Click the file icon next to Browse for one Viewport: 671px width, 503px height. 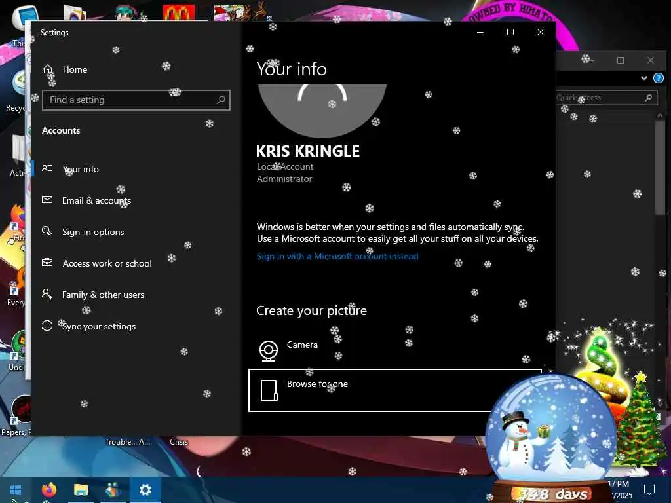click(269, 390)
